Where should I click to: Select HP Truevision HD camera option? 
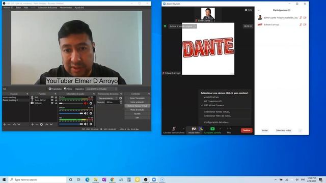point(213,101)
